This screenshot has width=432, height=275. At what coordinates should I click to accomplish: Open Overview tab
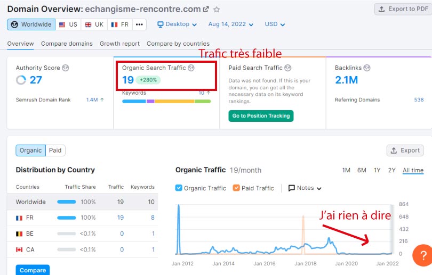(x=20, y=44)
